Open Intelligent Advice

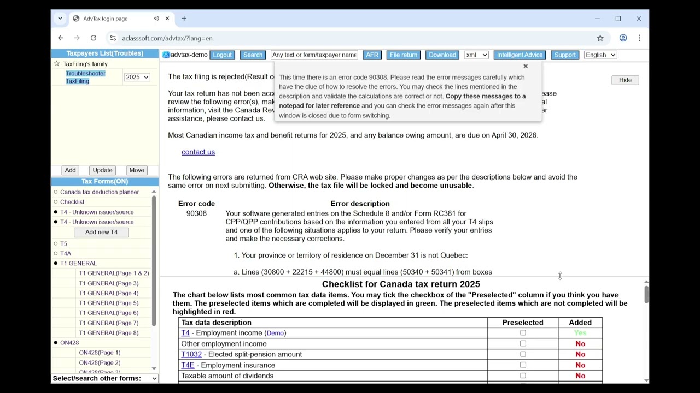point(520,55)
